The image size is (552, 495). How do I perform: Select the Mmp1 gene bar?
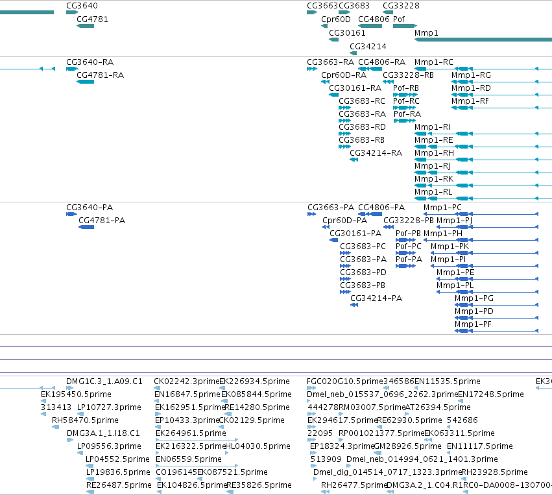click(x=483, y=40)
